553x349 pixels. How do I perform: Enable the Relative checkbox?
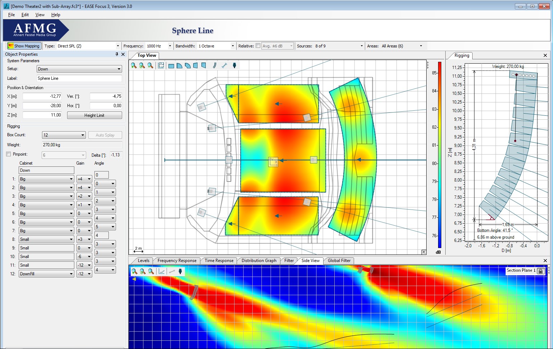click(258, 46)
